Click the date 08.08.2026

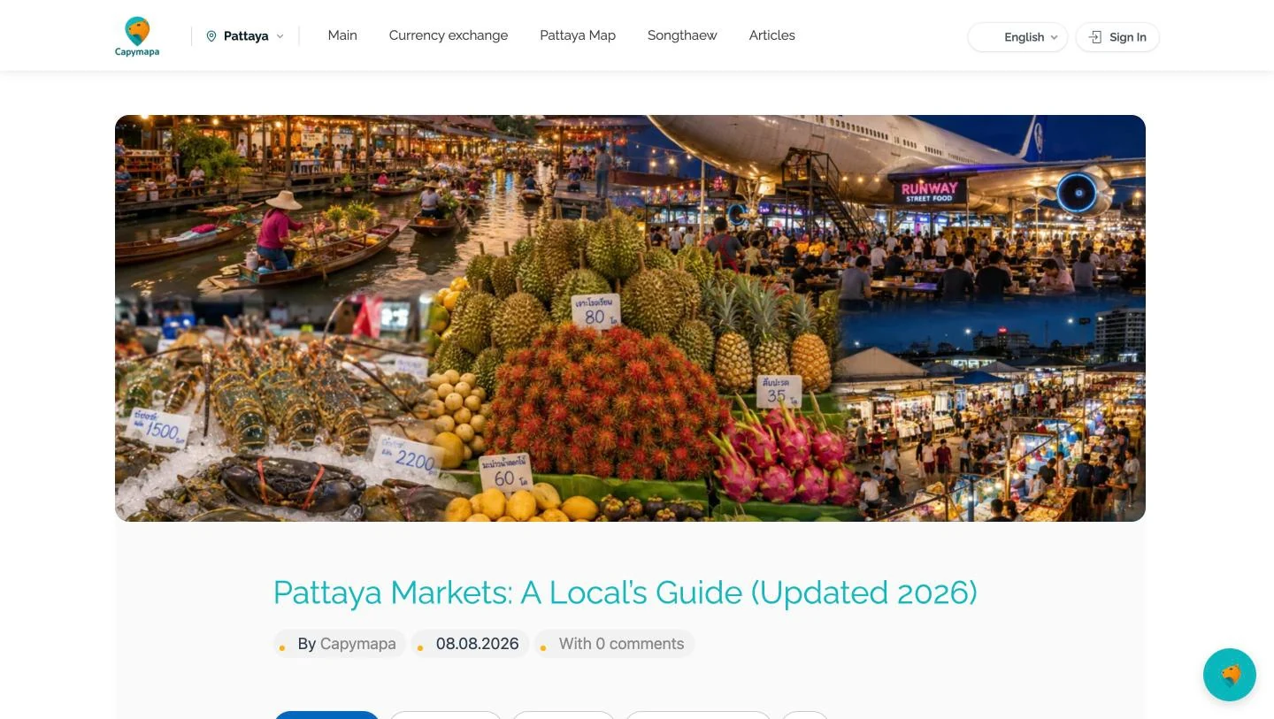tap(478, 644)
